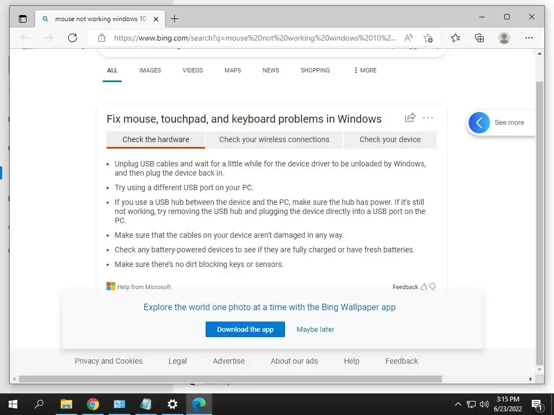This screenshot has height=415, width=554.
Task: Switch to NEWS results
Action: pyautogui.click(x=271, y=70)
